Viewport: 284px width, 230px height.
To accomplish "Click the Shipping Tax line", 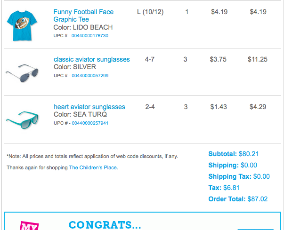I will coord(239,176).
